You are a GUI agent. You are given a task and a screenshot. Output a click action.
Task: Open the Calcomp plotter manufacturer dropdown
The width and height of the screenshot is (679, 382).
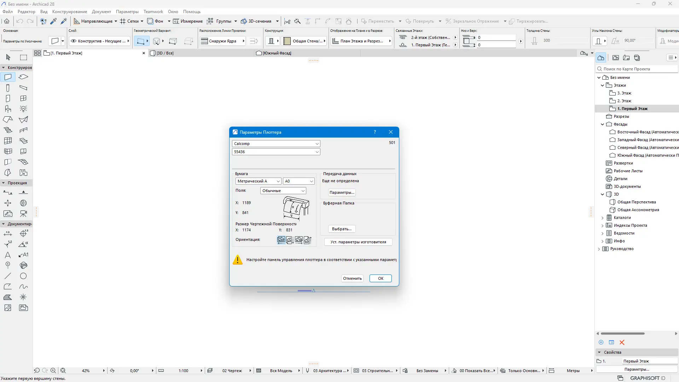click(x=276, y=144)
